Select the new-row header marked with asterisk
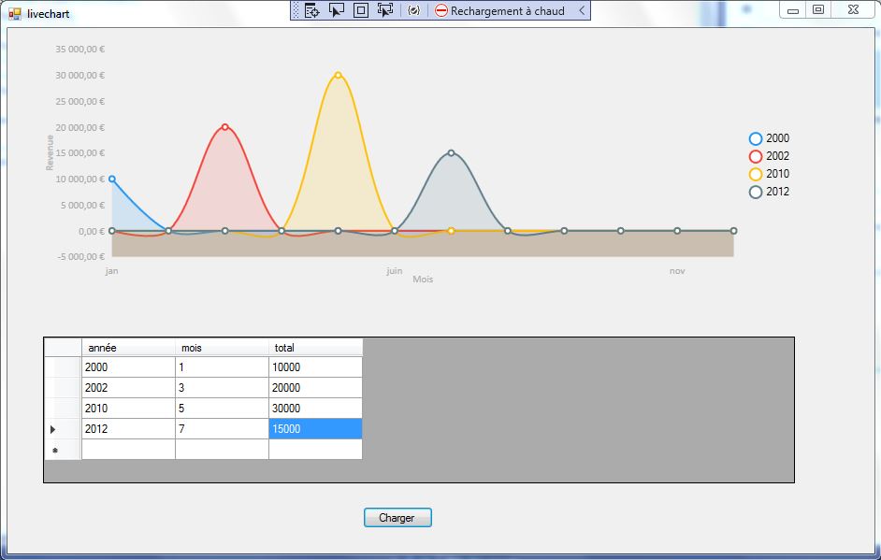 pyautogui.click(x=63, y=450)
